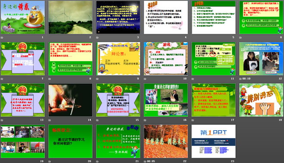Select slide 18 辨别诱惑 thumbnail
This screenshot has width=284, height=163.
261,100
